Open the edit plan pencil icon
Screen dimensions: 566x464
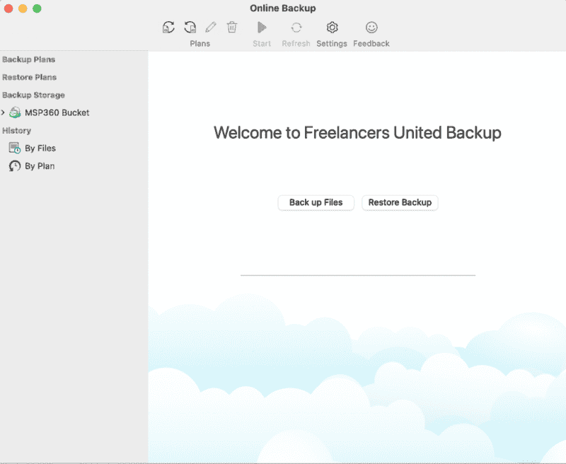(210, 27)
